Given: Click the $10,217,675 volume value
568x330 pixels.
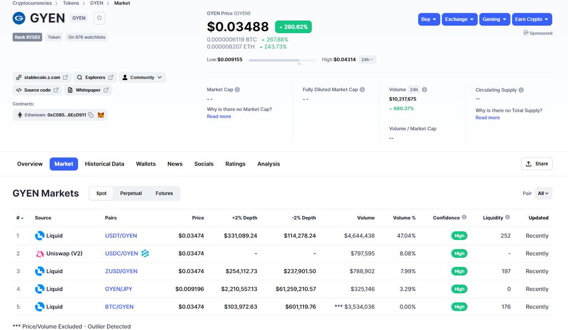Looking at the screenshot, I should 403,99.
